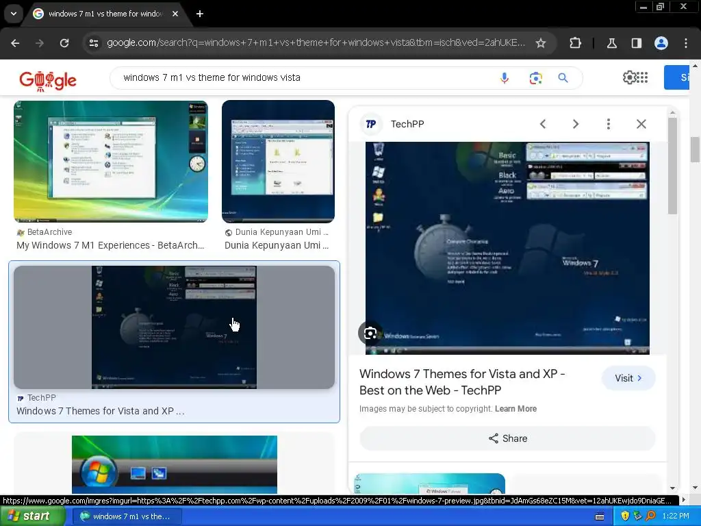Click My Windows 7 M1 Experiences title

[x=110, y=245]
